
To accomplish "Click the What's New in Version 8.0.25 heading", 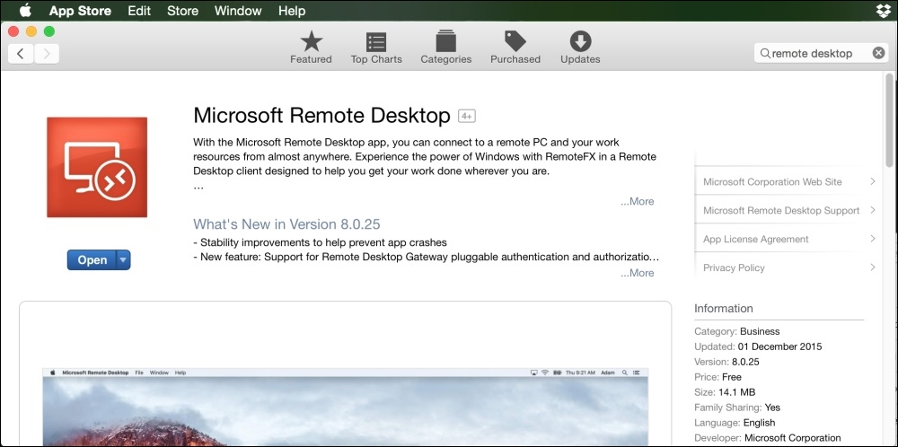I will (x=286, y=223).
